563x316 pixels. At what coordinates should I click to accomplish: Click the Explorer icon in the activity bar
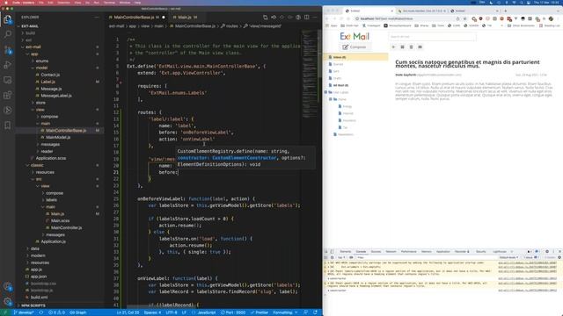pyautogui.click(x=8, y=19)
